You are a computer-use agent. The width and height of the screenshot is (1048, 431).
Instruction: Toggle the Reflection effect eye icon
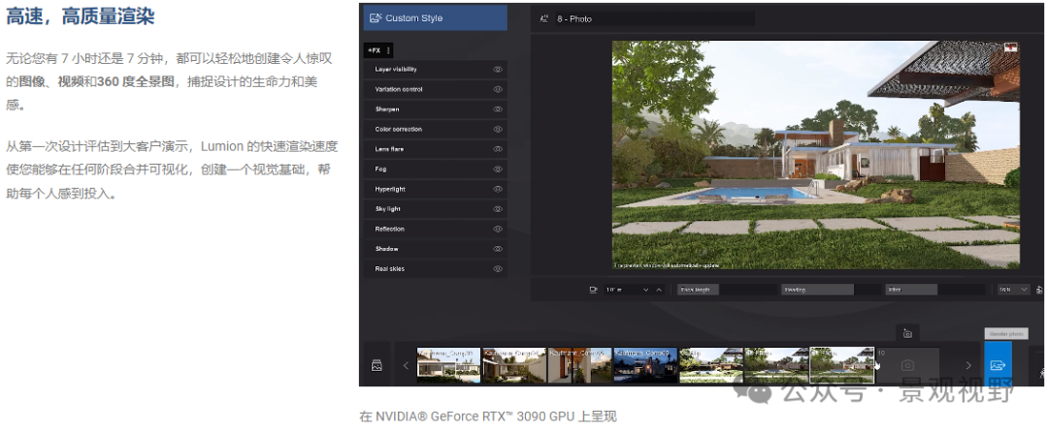(x=497, y=229)
